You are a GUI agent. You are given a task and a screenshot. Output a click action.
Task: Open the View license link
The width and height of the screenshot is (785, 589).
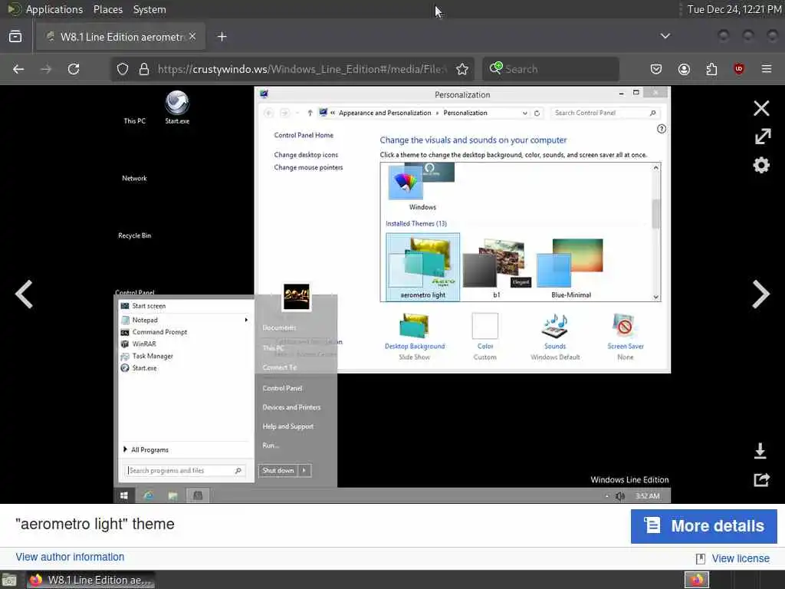point(741,558)
